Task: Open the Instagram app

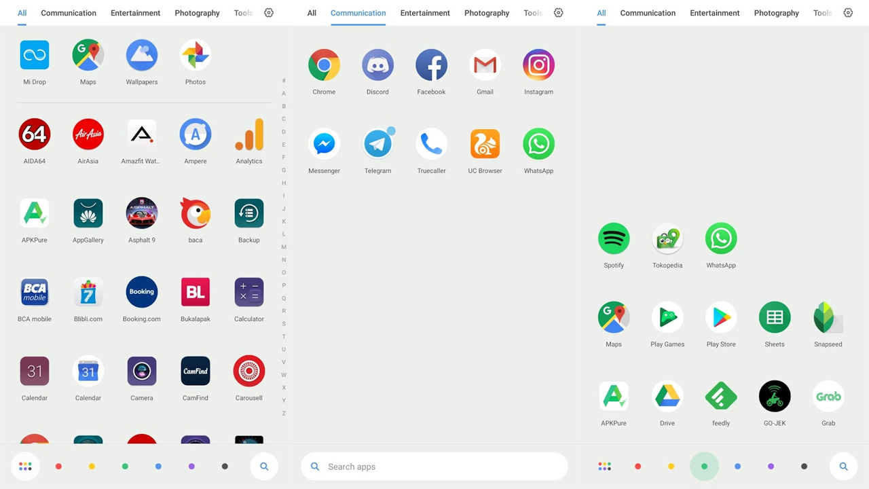Action: pyautogui.click(x=539, y=65)
